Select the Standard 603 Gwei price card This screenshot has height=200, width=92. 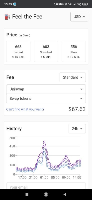click(x=46, y=51)
